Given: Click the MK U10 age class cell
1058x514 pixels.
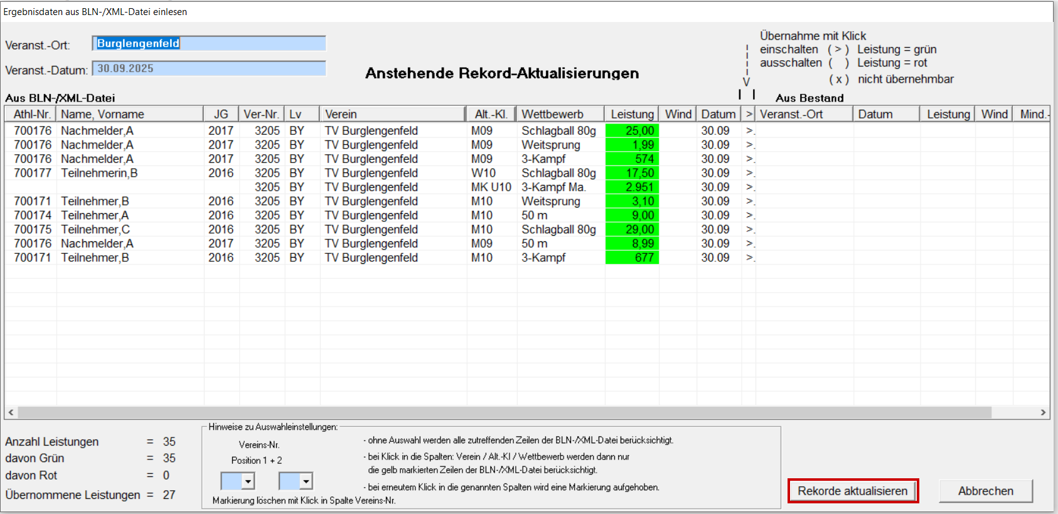Looking at the screenshot, I should tap(491, 187).
